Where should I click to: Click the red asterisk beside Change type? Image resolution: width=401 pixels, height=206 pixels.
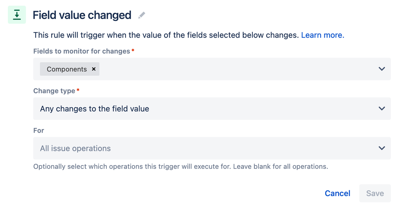[x=78, y=91]
